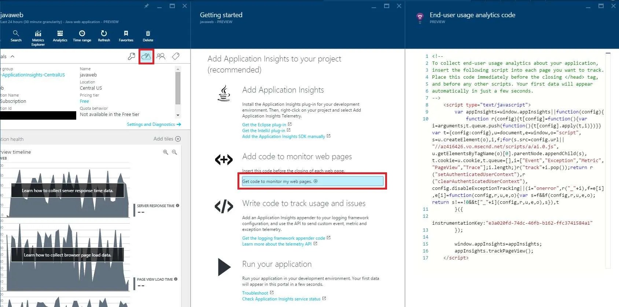Click the Essentials scrollbar thumb

pyautogui.click(x=178, y=88)
